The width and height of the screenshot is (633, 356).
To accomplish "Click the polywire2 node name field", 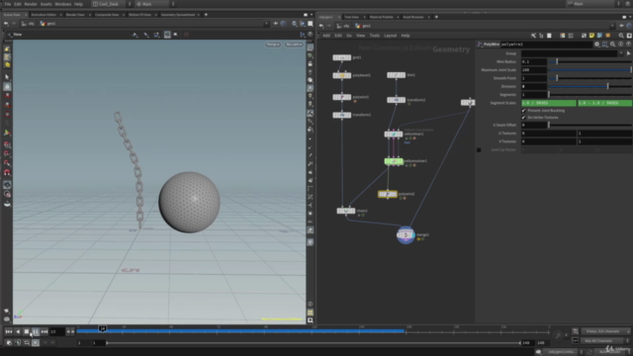I will [x=546, y=44].
